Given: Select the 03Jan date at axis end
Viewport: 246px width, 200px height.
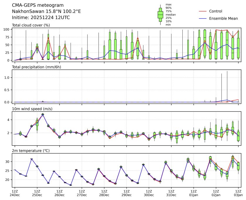Looking at the screenshot, I should tap(238, 195).
